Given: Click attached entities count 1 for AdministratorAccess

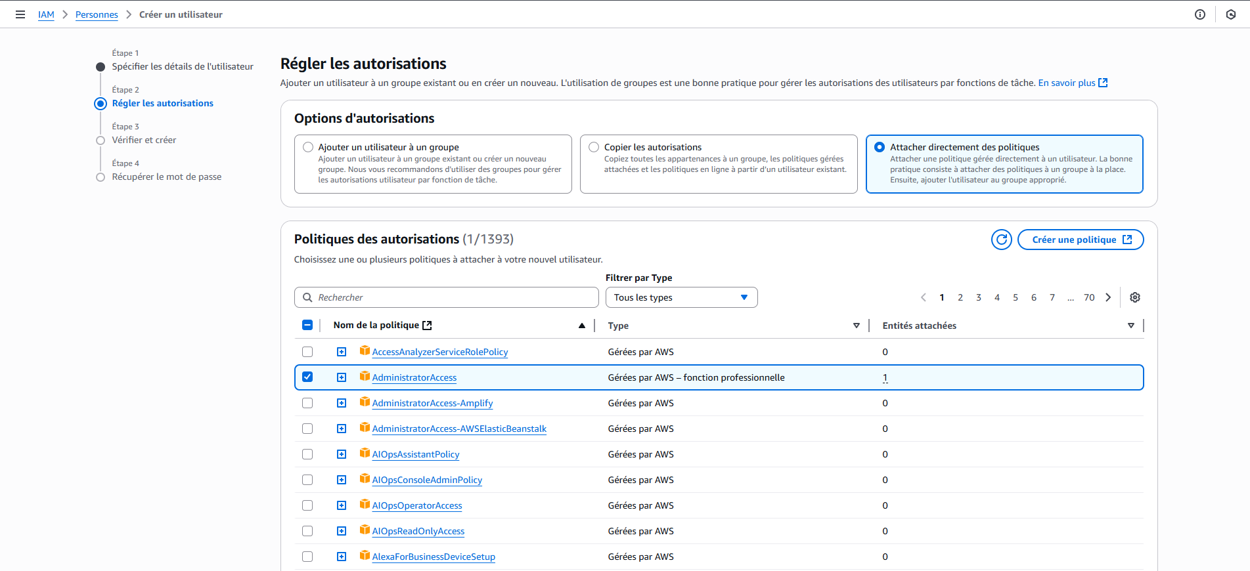Looking at the screenshot, I should [885, 377].
